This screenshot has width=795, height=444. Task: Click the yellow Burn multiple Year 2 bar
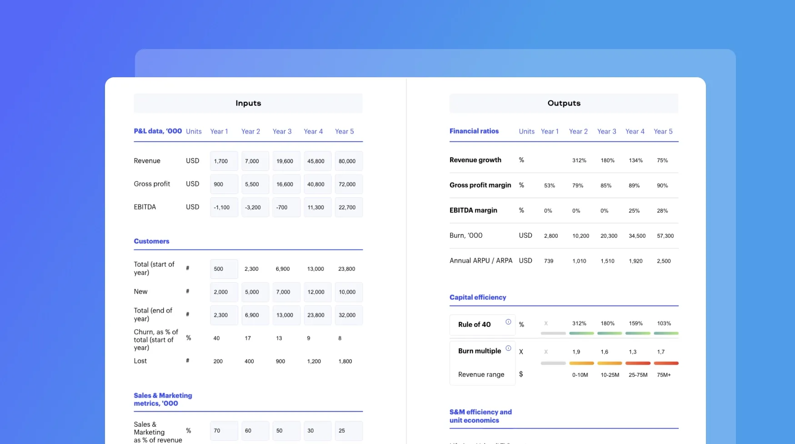click(581, 364)
